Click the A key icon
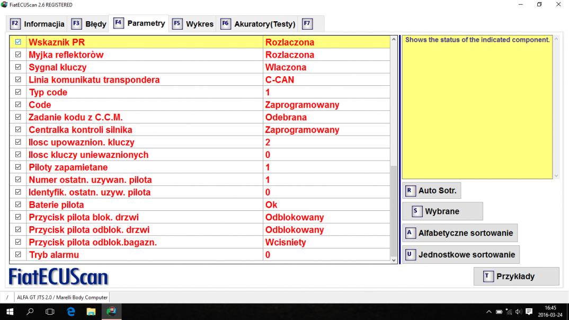 [x=410, y=233]
